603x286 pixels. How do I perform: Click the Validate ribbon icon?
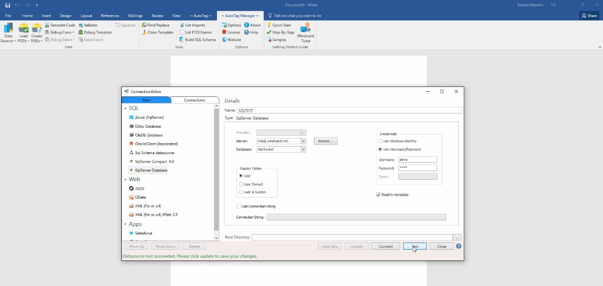[81, 25]
